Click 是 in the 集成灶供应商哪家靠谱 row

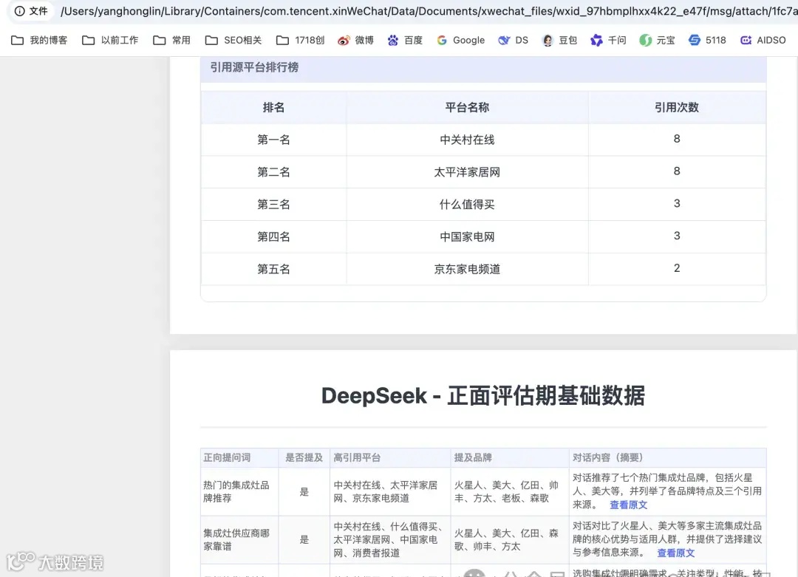(304, 539)
